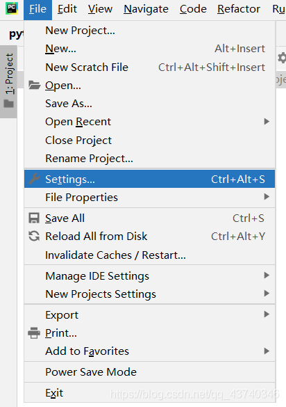Expand the Export submenu arrow
This screenshot has height=407, width=286.
[267, 314]
